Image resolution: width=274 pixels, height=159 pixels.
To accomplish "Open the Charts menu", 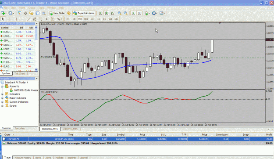I will click(x=32, y=8).
